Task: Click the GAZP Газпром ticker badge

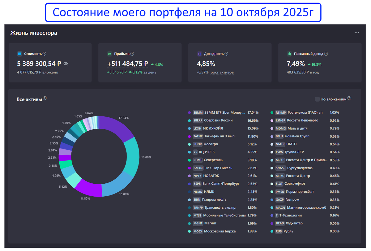Action: point(279,200)
